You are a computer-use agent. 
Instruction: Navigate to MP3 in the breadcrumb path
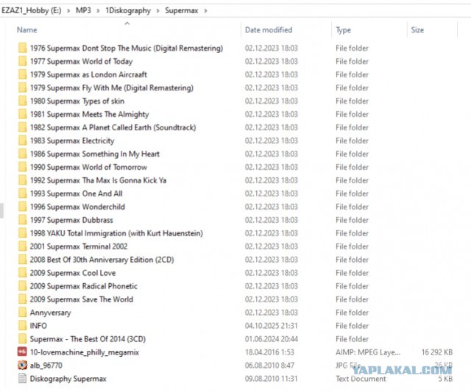coord(83,10)
